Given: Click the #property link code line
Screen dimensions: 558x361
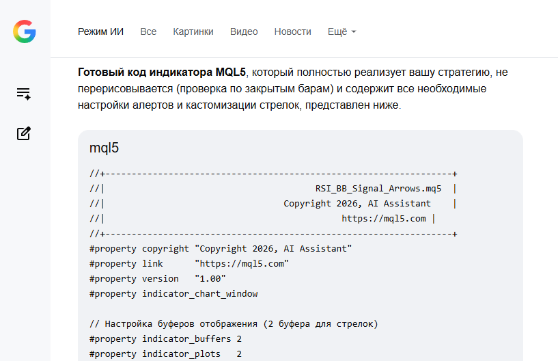Looking at the screenshot, I should pos(189,264).
